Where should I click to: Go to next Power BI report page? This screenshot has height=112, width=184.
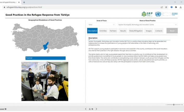point(96,109)
